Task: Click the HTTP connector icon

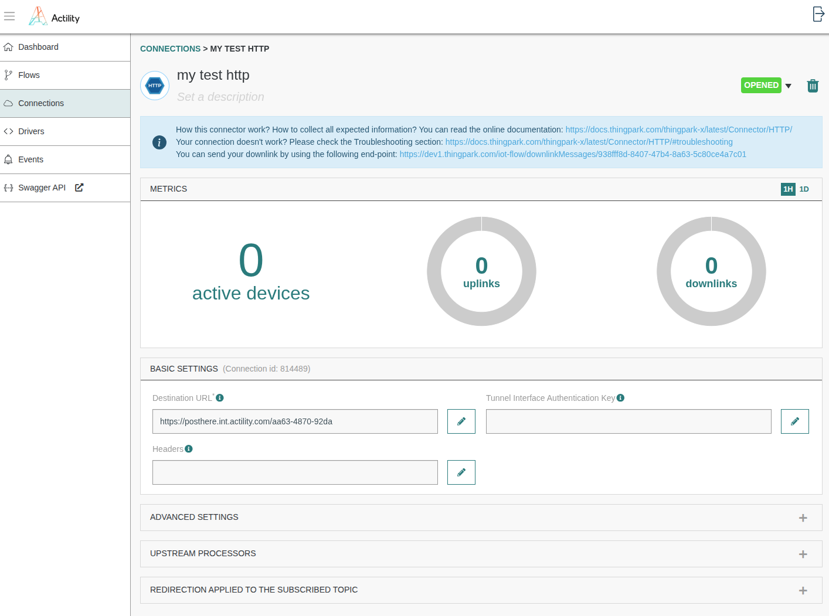Action: point(155,86)
